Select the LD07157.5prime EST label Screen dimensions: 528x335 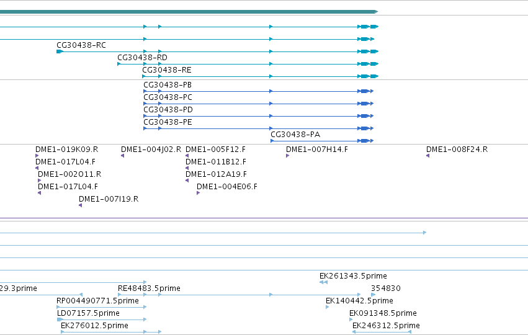coord(88,313)
